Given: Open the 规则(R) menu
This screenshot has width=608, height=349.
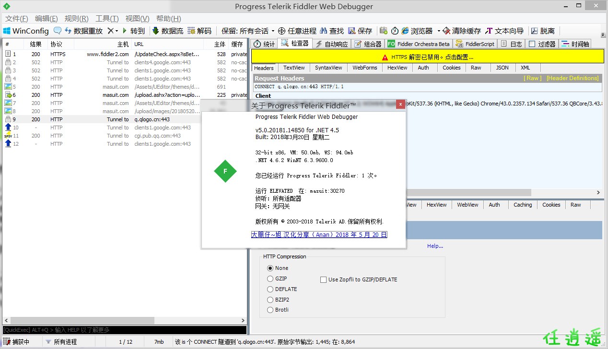Looking at the screenshot, I should [76, 18].
